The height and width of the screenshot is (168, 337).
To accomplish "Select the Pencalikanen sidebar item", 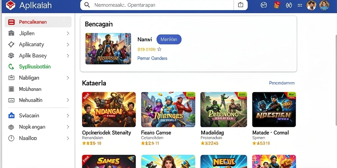I will click(x=38, y=22).
